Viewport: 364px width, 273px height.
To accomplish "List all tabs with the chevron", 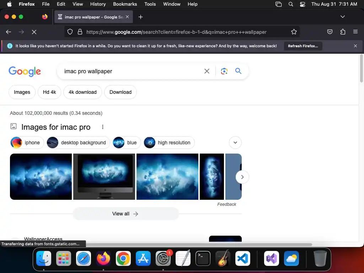I will click(x=342, y=17).
